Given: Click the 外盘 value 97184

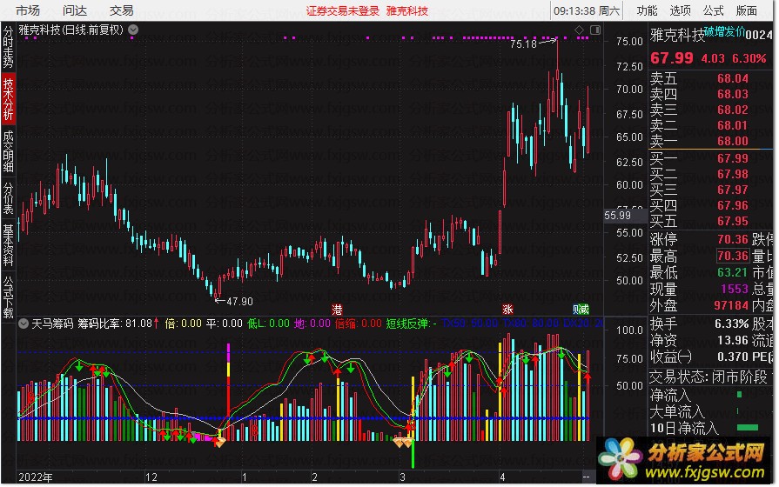Looking at the screenshot, I should (x=731, y=304).
